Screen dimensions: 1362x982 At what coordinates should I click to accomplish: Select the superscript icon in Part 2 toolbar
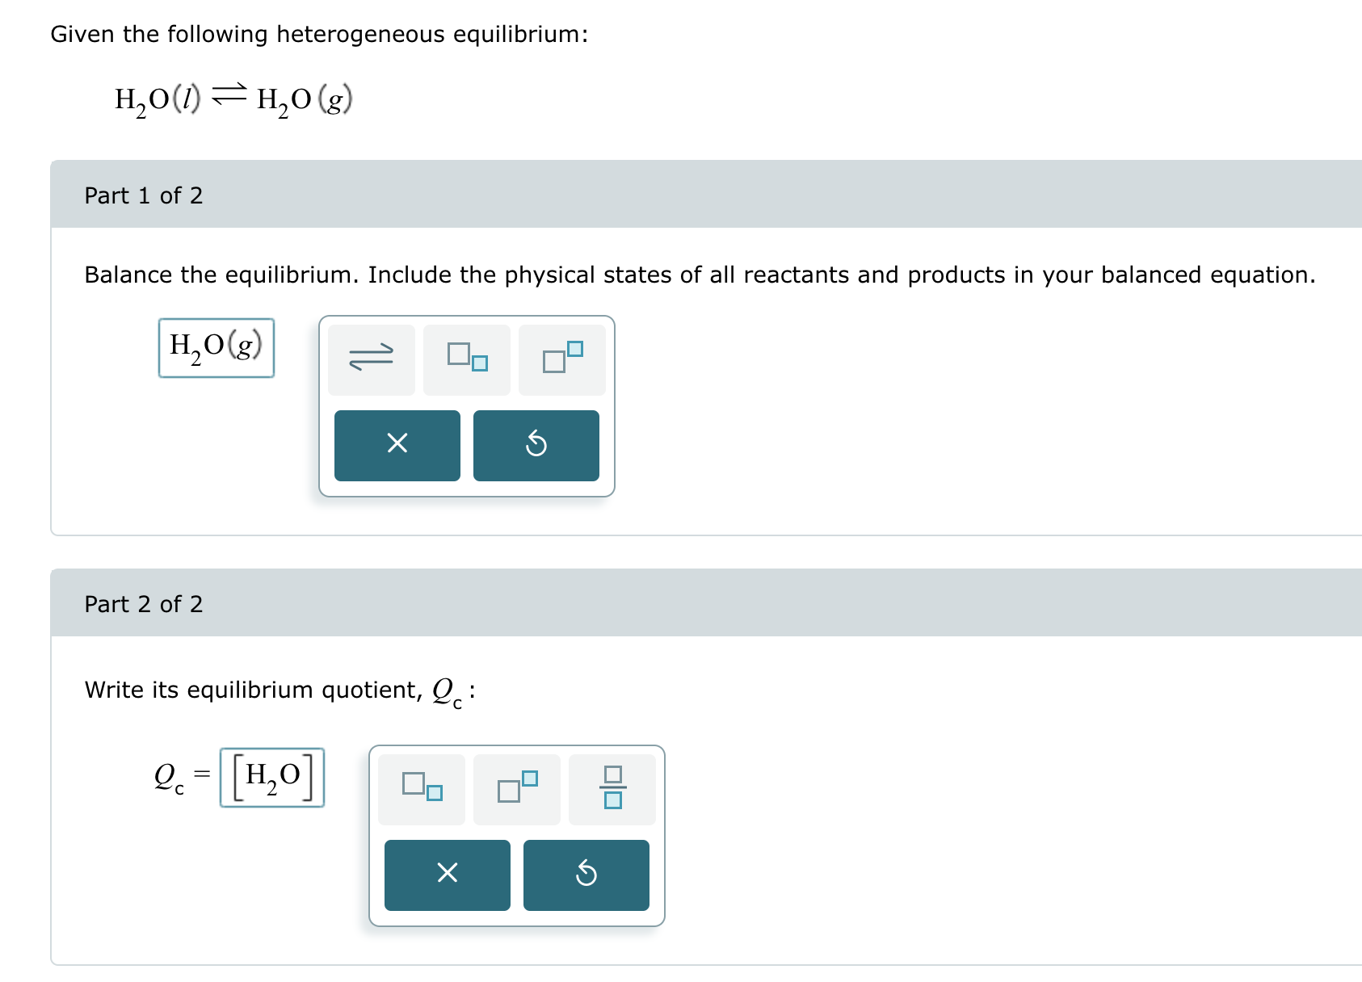point(516,788)
